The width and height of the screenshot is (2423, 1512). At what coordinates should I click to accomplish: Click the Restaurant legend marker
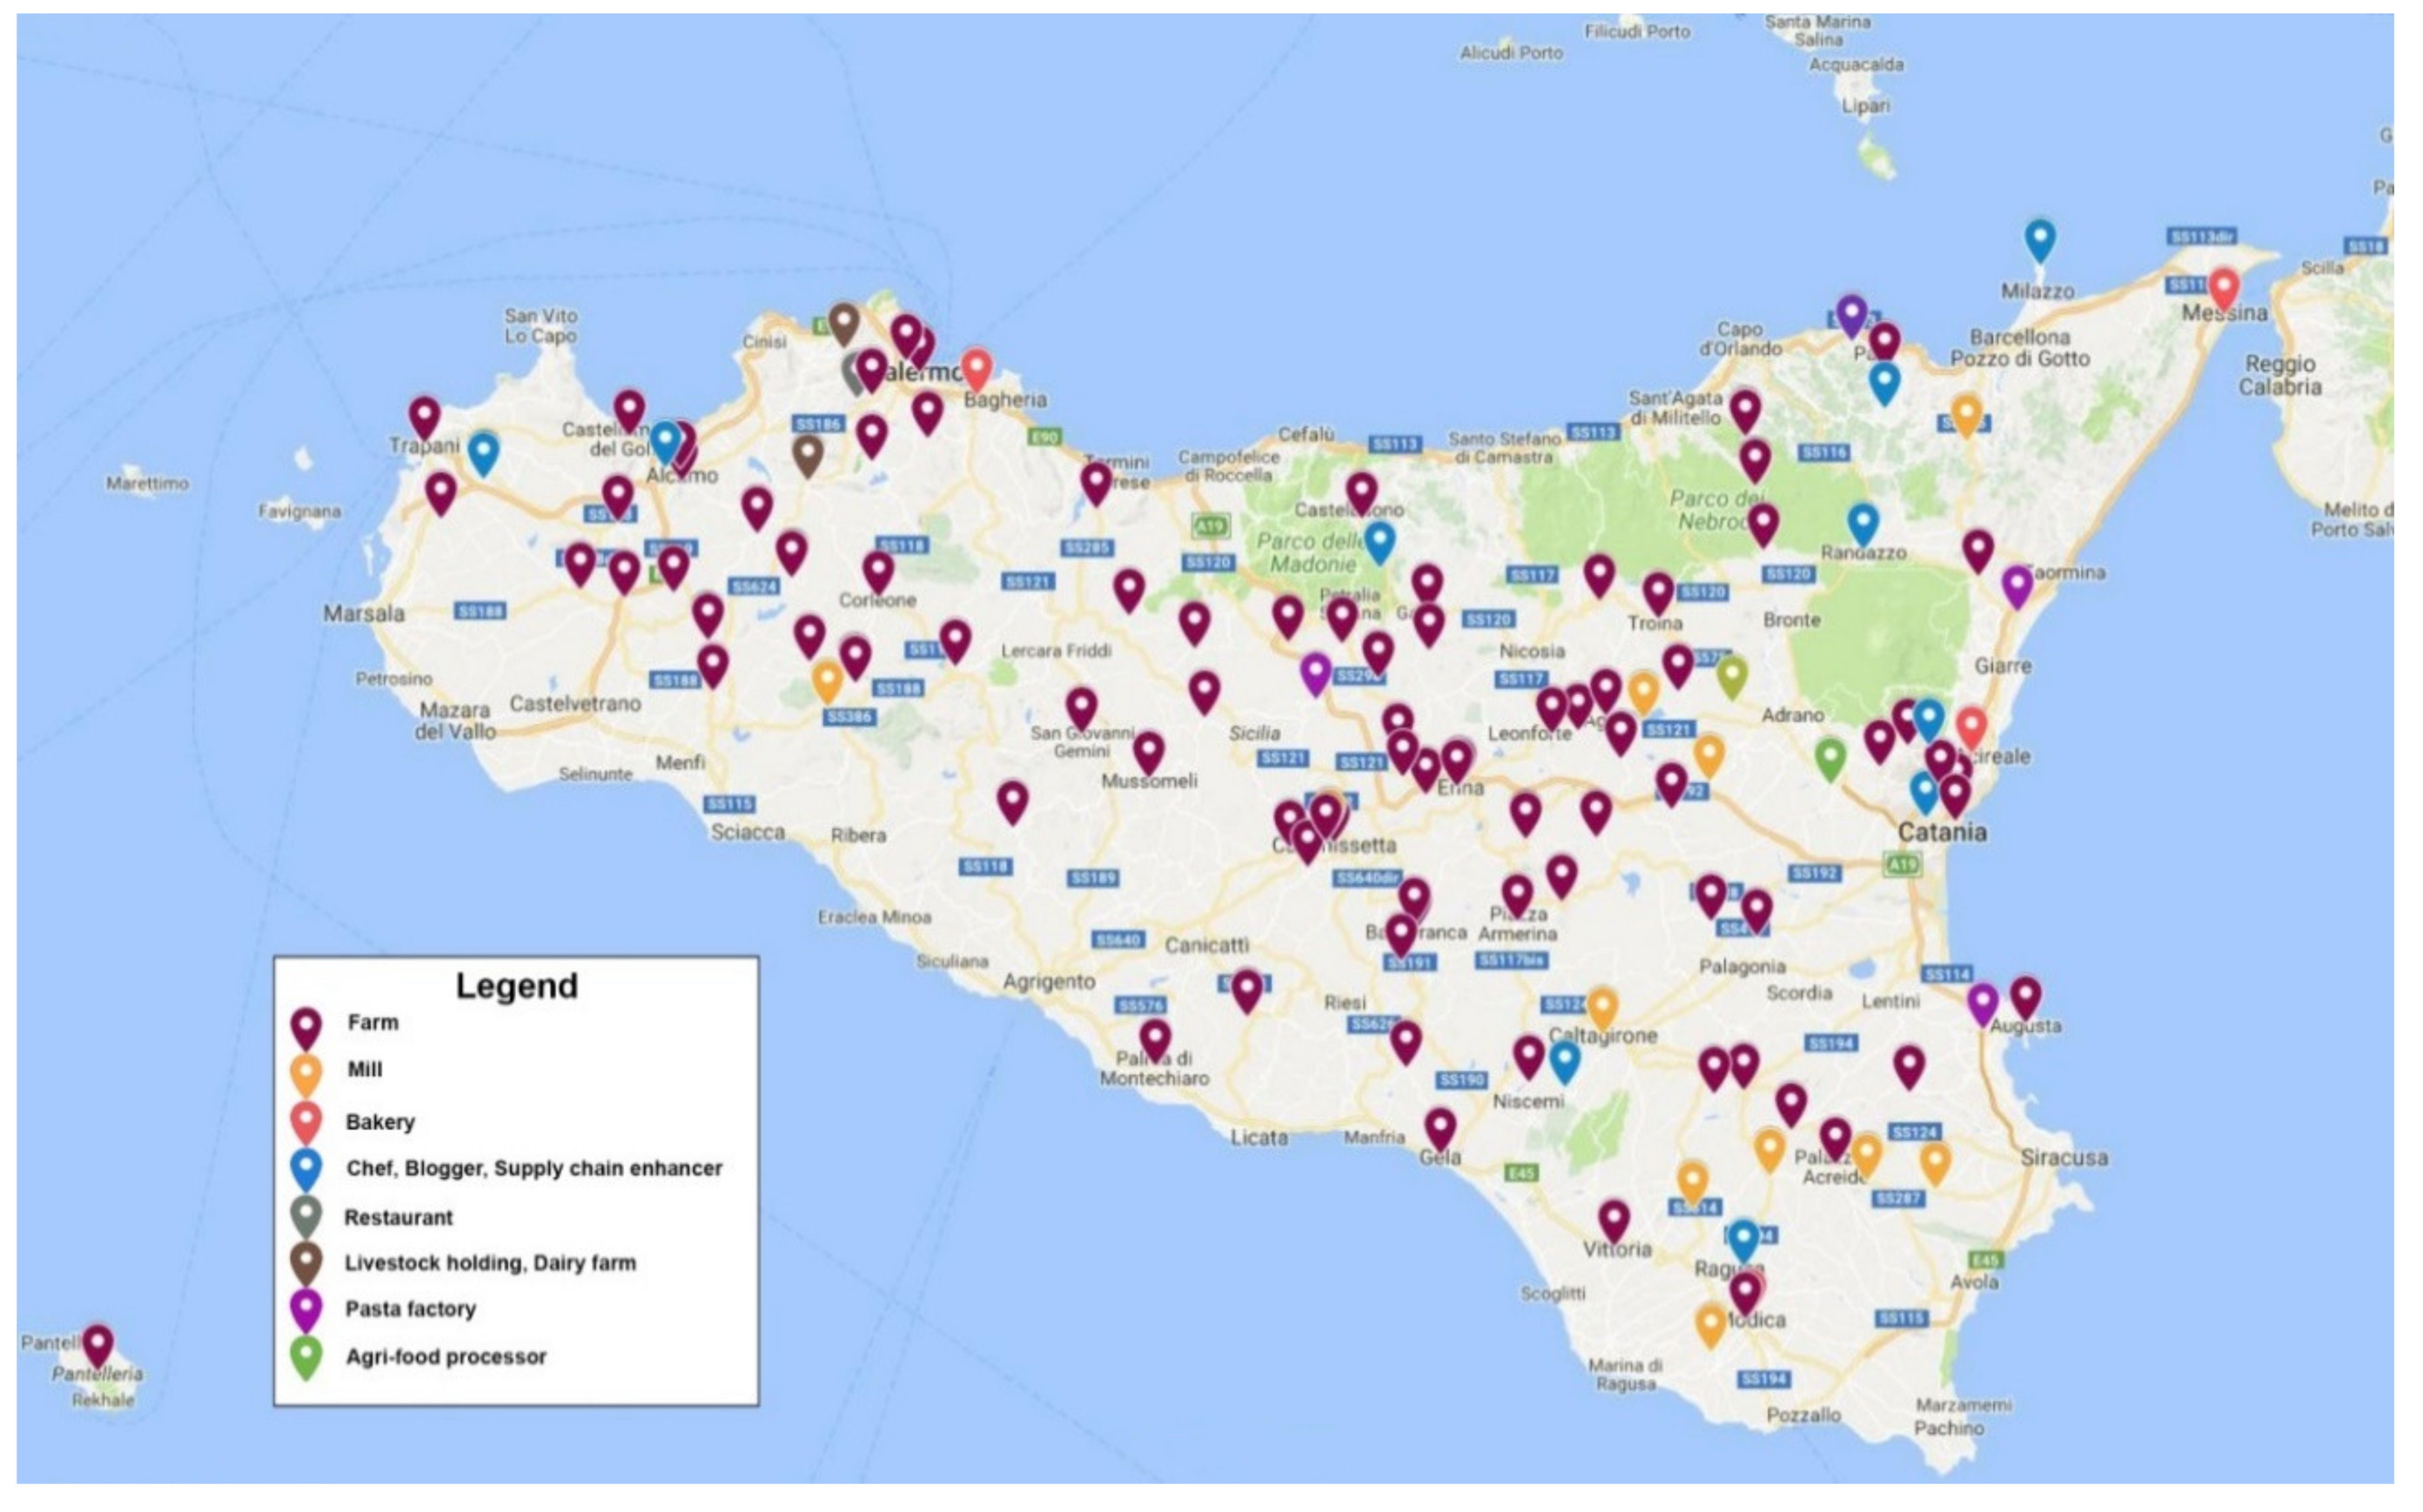[x=305, y=1214]
